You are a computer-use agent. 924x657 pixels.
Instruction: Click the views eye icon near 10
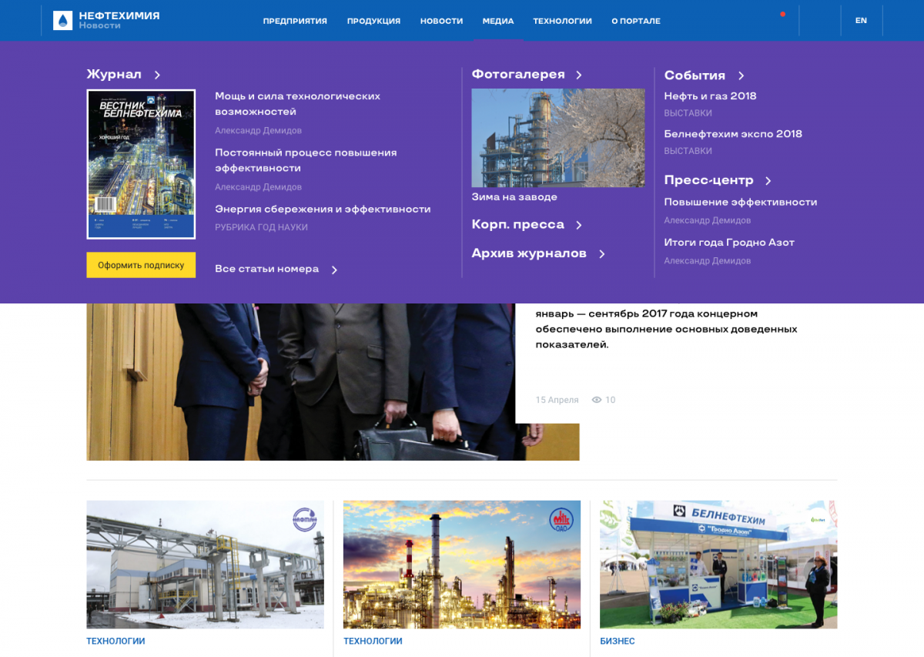596,400
